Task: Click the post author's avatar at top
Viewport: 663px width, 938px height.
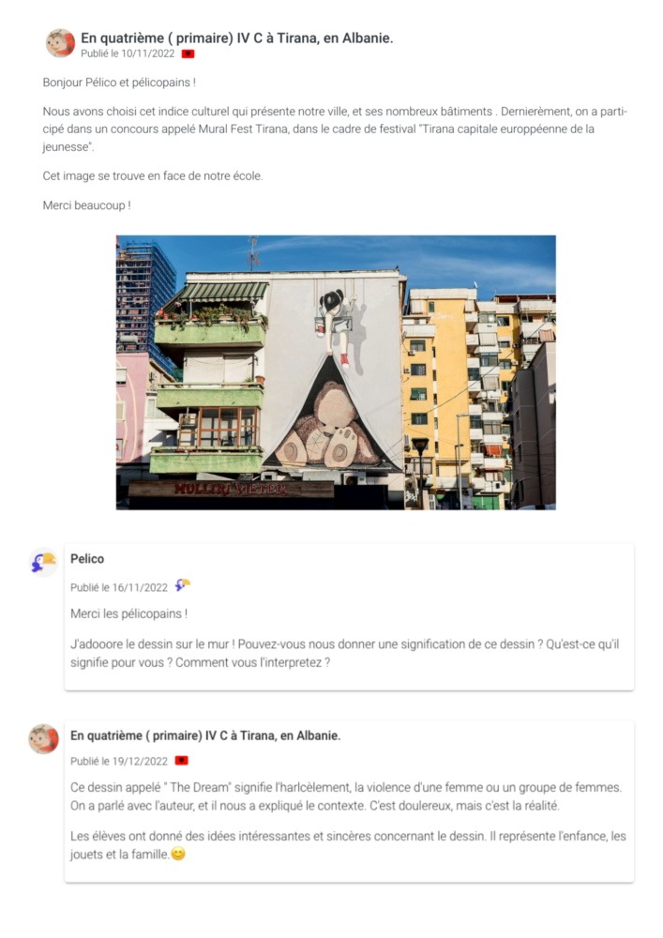Action: click(x=60, y=44)
